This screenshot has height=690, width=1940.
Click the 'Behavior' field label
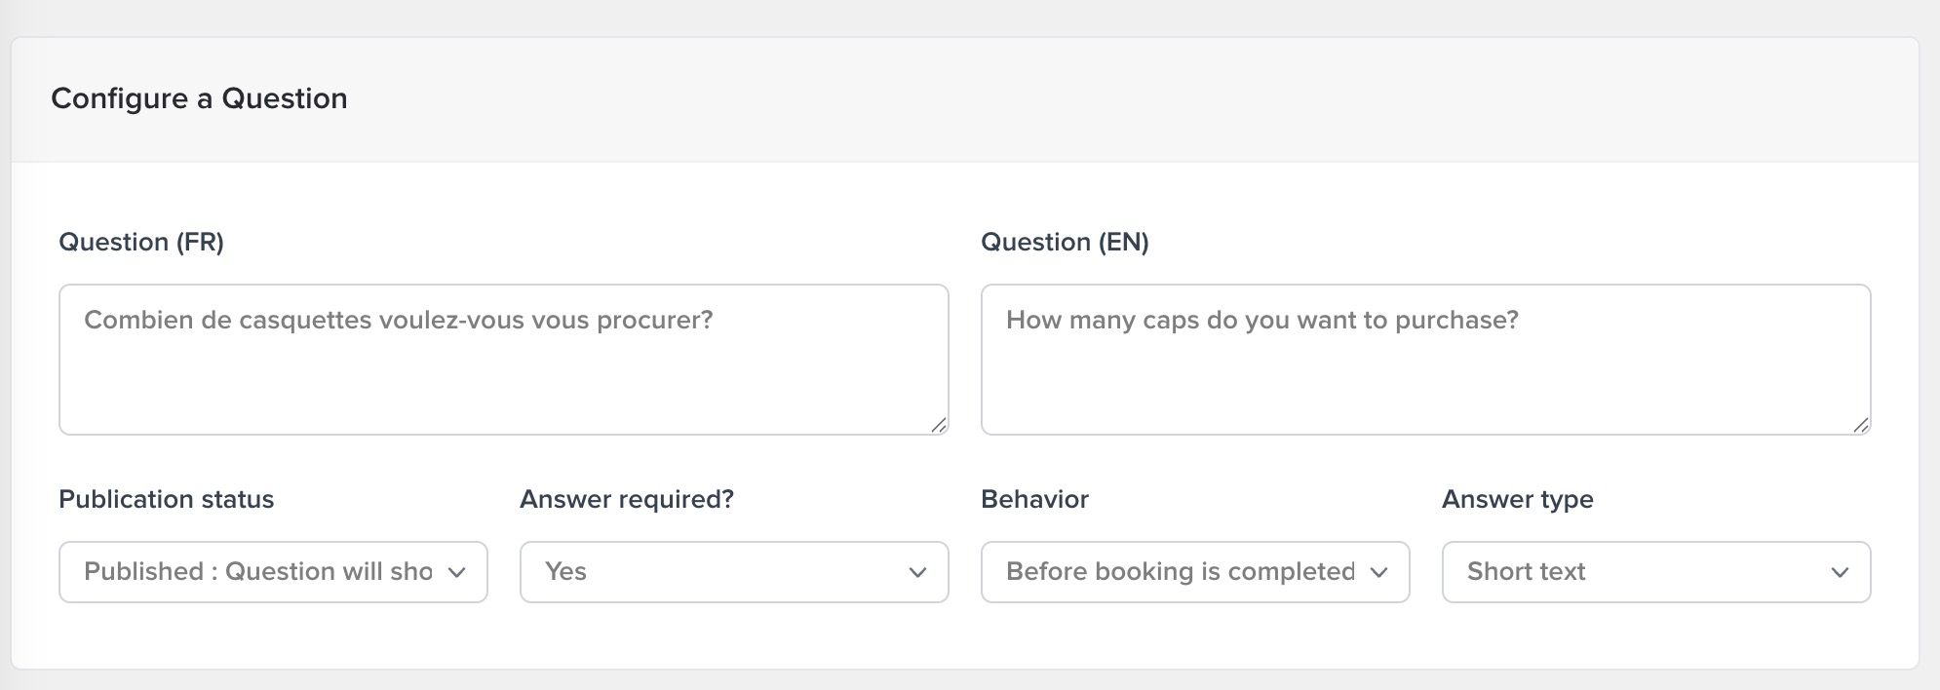[1034, 500]
